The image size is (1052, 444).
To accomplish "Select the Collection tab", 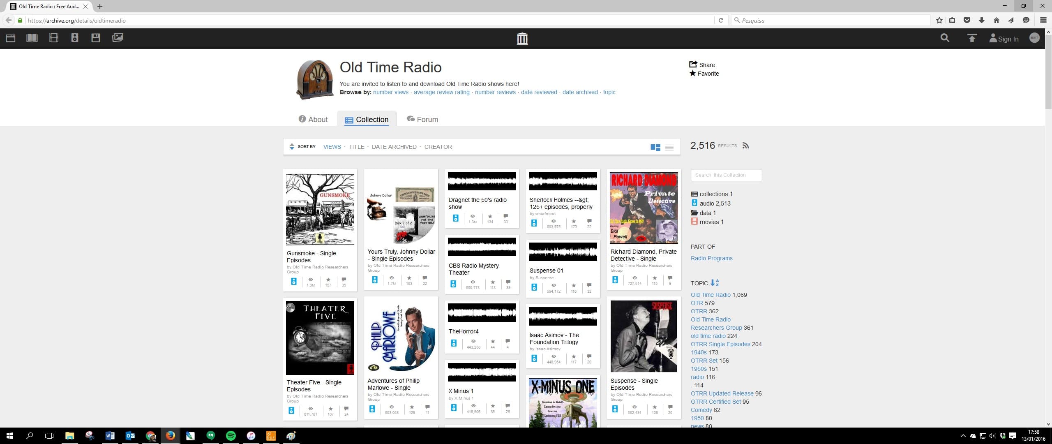I will coord(367,120).
